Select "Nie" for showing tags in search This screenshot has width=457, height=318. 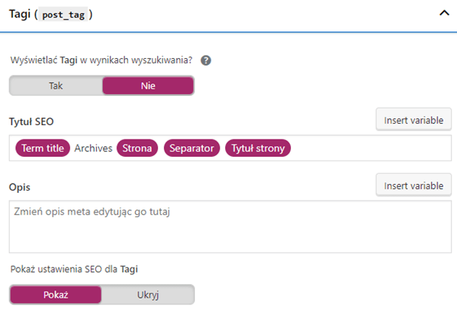click(x=148, y=86)
